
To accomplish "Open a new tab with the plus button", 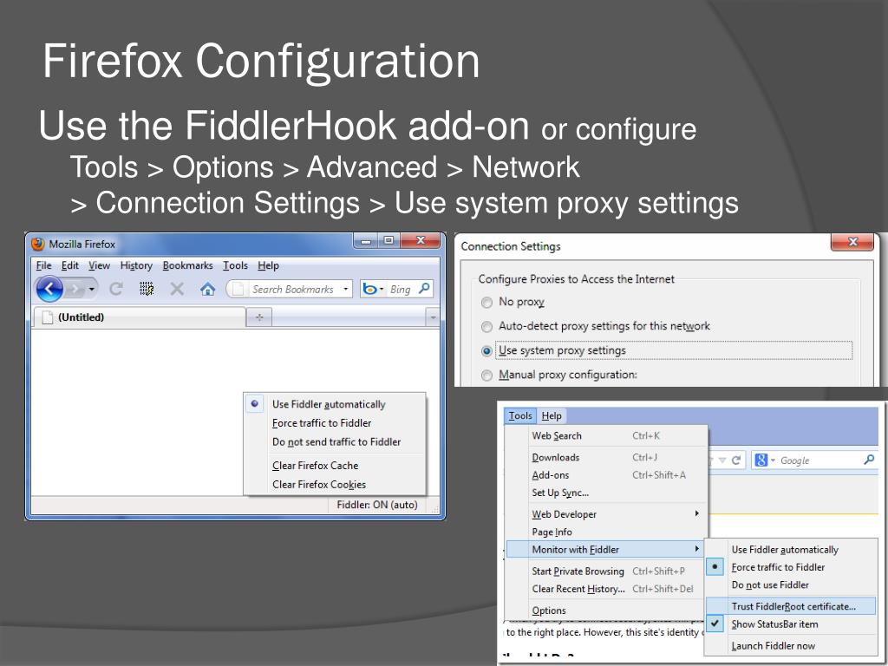I will point(259,317).
